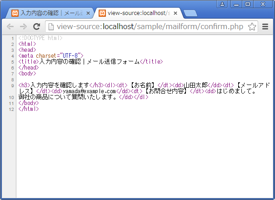Image resolution: width=275 pixels, height=200 pixels.
Task: Close the 入力内容の確認 tab
Action: (88, 13)
